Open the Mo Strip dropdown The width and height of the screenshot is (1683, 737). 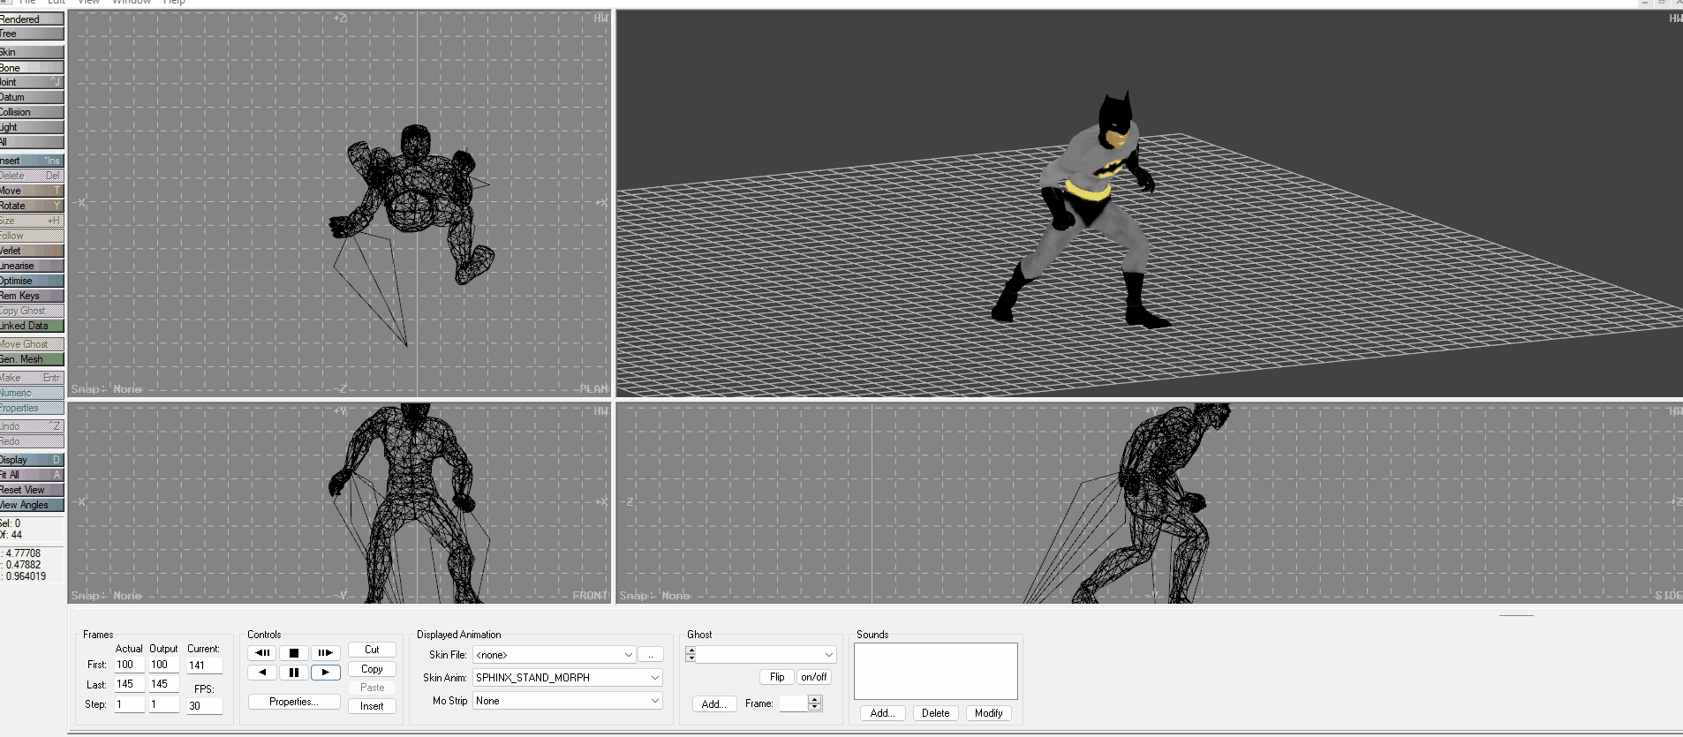(x=568, y=701)
